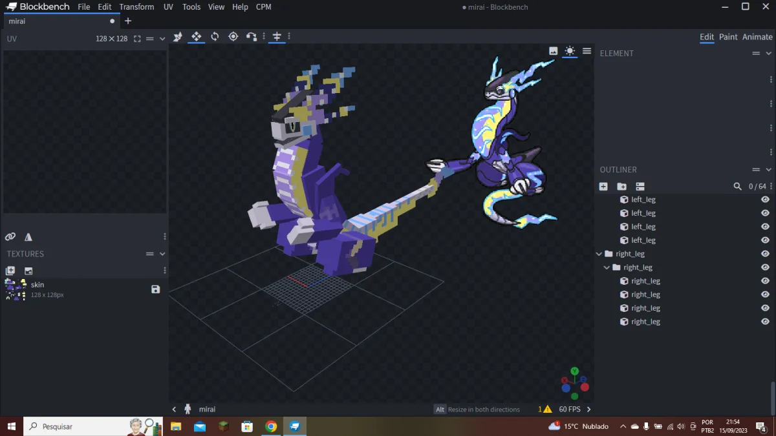This screenshot has width=776, height=436.
Task: Select the skin texture thumbnail
Action: pos(16,289)
